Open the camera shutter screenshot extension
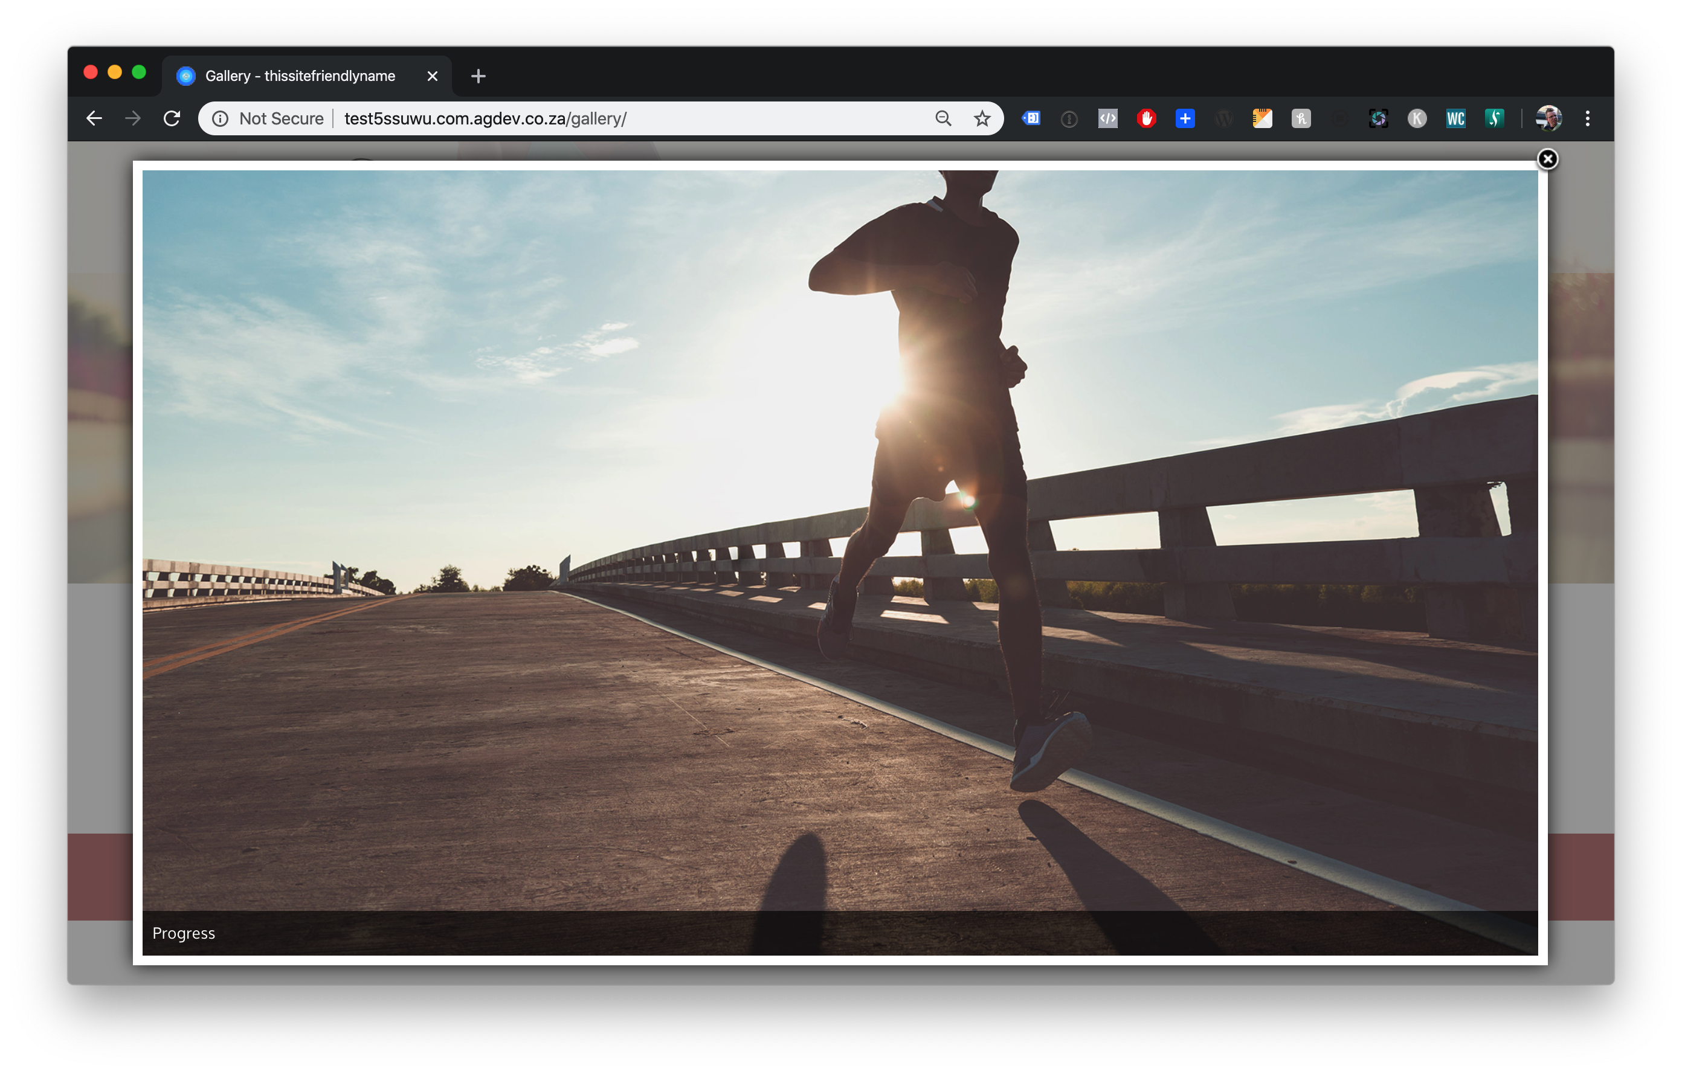Image resolution: width=1682 pixels, height=1074 pixels. click(x=1377, y=119)
